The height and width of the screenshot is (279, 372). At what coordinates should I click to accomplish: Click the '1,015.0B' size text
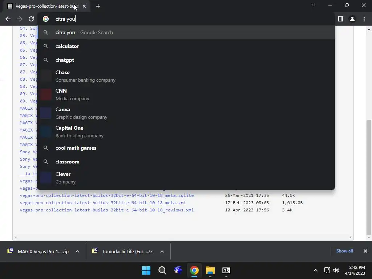coord(292,203)
